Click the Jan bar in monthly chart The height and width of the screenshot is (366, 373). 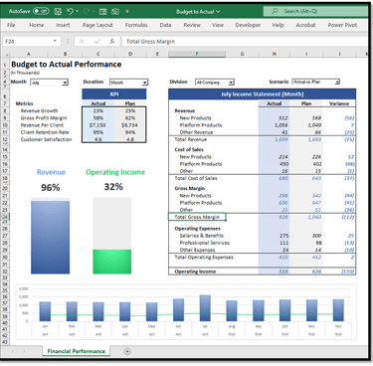pyautogui.click(x=45, y=311)
